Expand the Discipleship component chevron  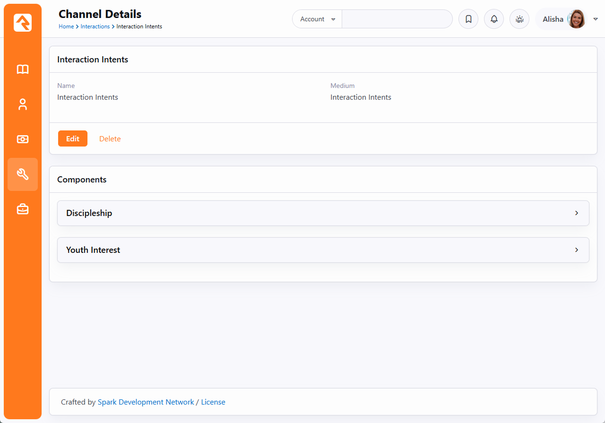[576, 213]
